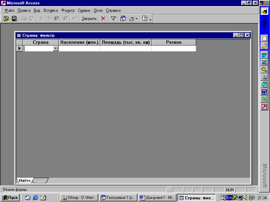Screen dimensions: 270x202
Task: Click the Площадь (тыс. кв. км) column header
Action: (126, 42)
